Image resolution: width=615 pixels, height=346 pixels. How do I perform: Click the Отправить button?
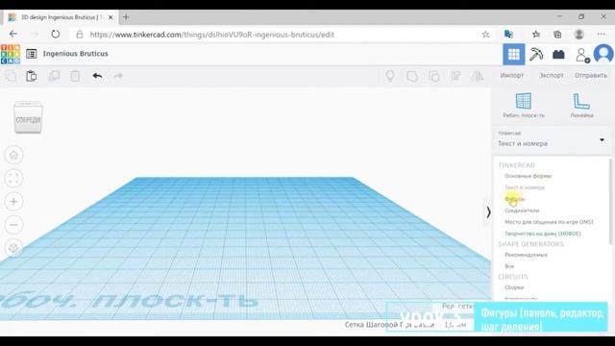[x=591, y=75]
